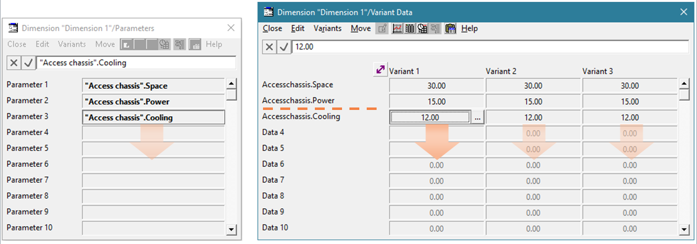Viewport: 697px width, 244px height.
Task: Cancel the 12.00 entry with the X button
Action: pyautogui.click(x=270, y=47)
